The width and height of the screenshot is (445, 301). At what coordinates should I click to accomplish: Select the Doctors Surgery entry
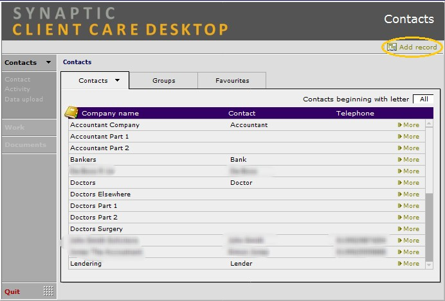96,229
